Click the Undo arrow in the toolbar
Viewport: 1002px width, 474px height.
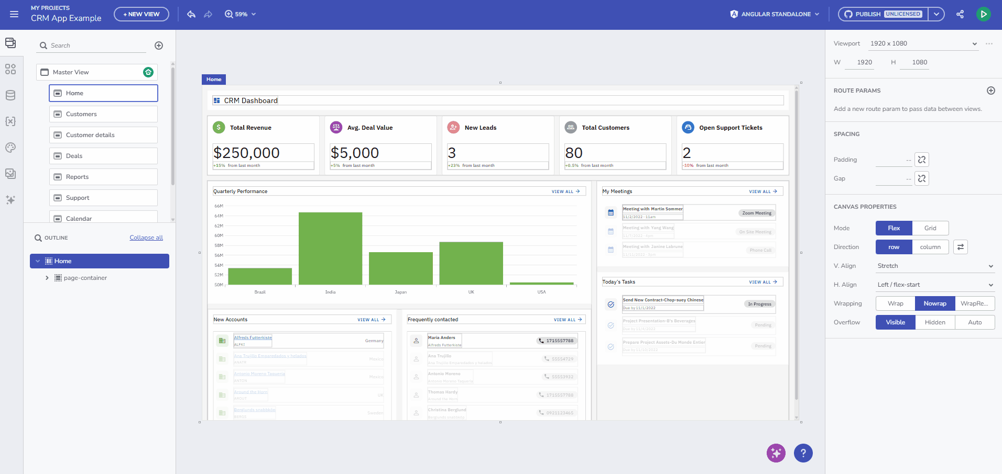(x=191, y=14)
